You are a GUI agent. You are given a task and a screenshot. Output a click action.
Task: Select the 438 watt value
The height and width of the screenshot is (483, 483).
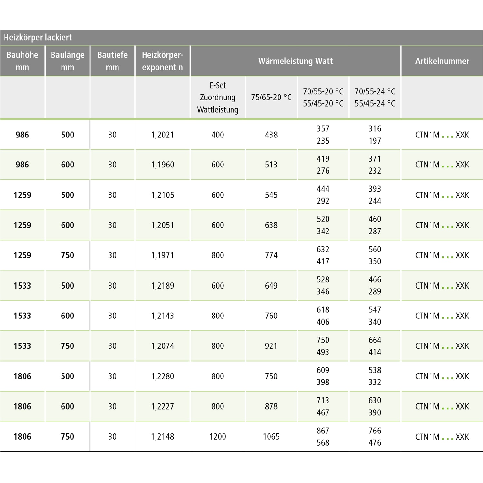tap(271, 135)
